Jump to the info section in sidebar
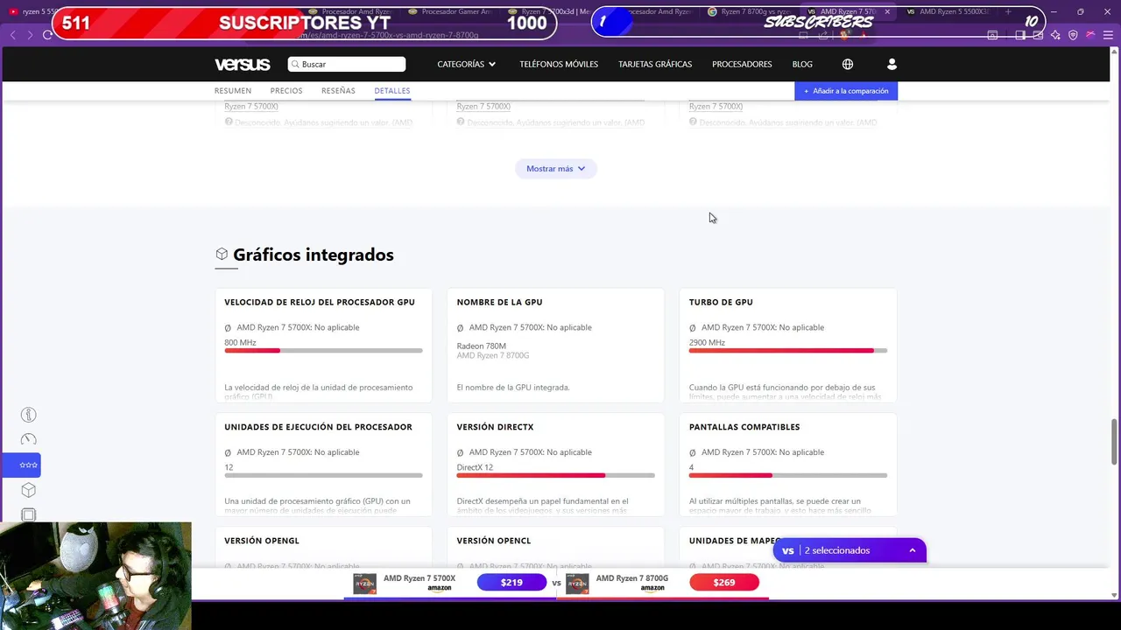 28,415
